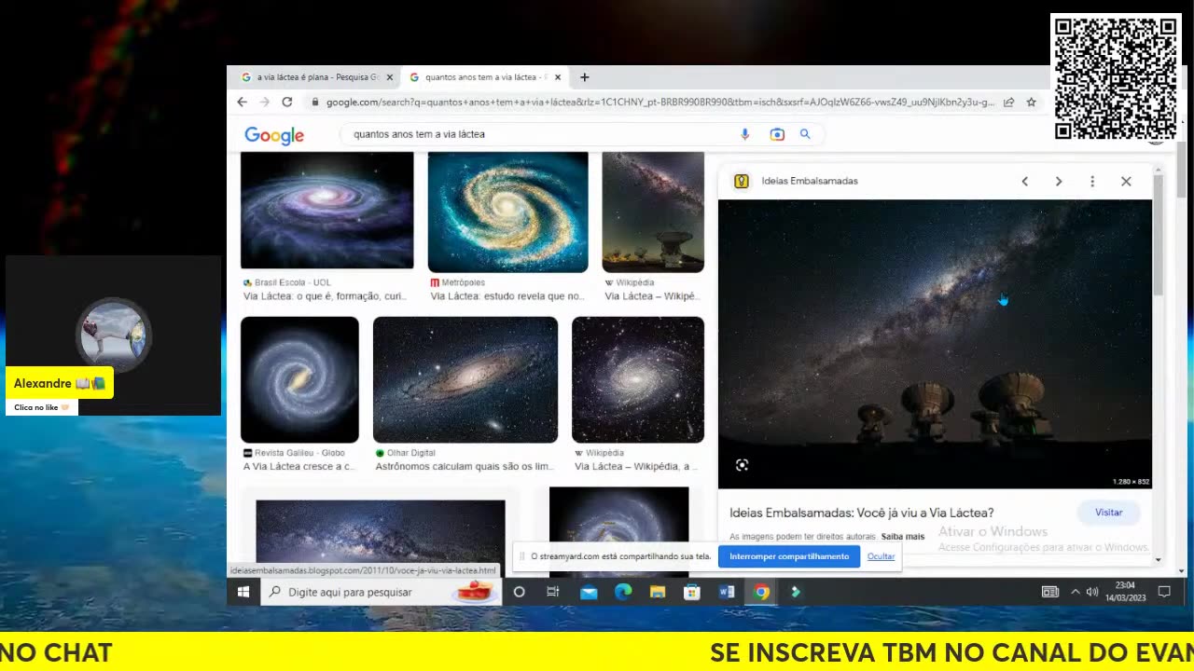Viewport: 1194px width, 671px height.
Task: Open Brasil Escola - UOL galaxy thumbnail
Action: point(326,211)
